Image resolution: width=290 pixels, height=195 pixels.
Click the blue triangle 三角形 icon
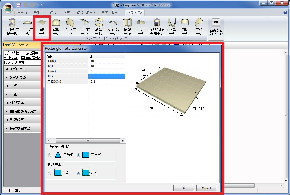click(58, 155)
